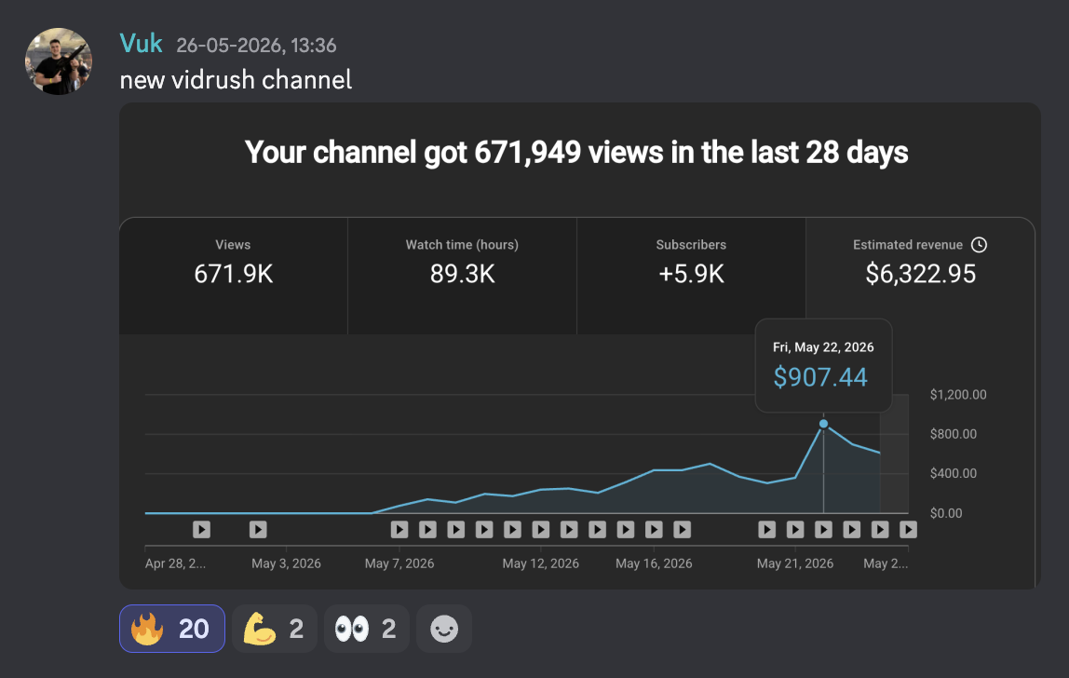Click the first video marker near Apr 28 label

point(201,529)
